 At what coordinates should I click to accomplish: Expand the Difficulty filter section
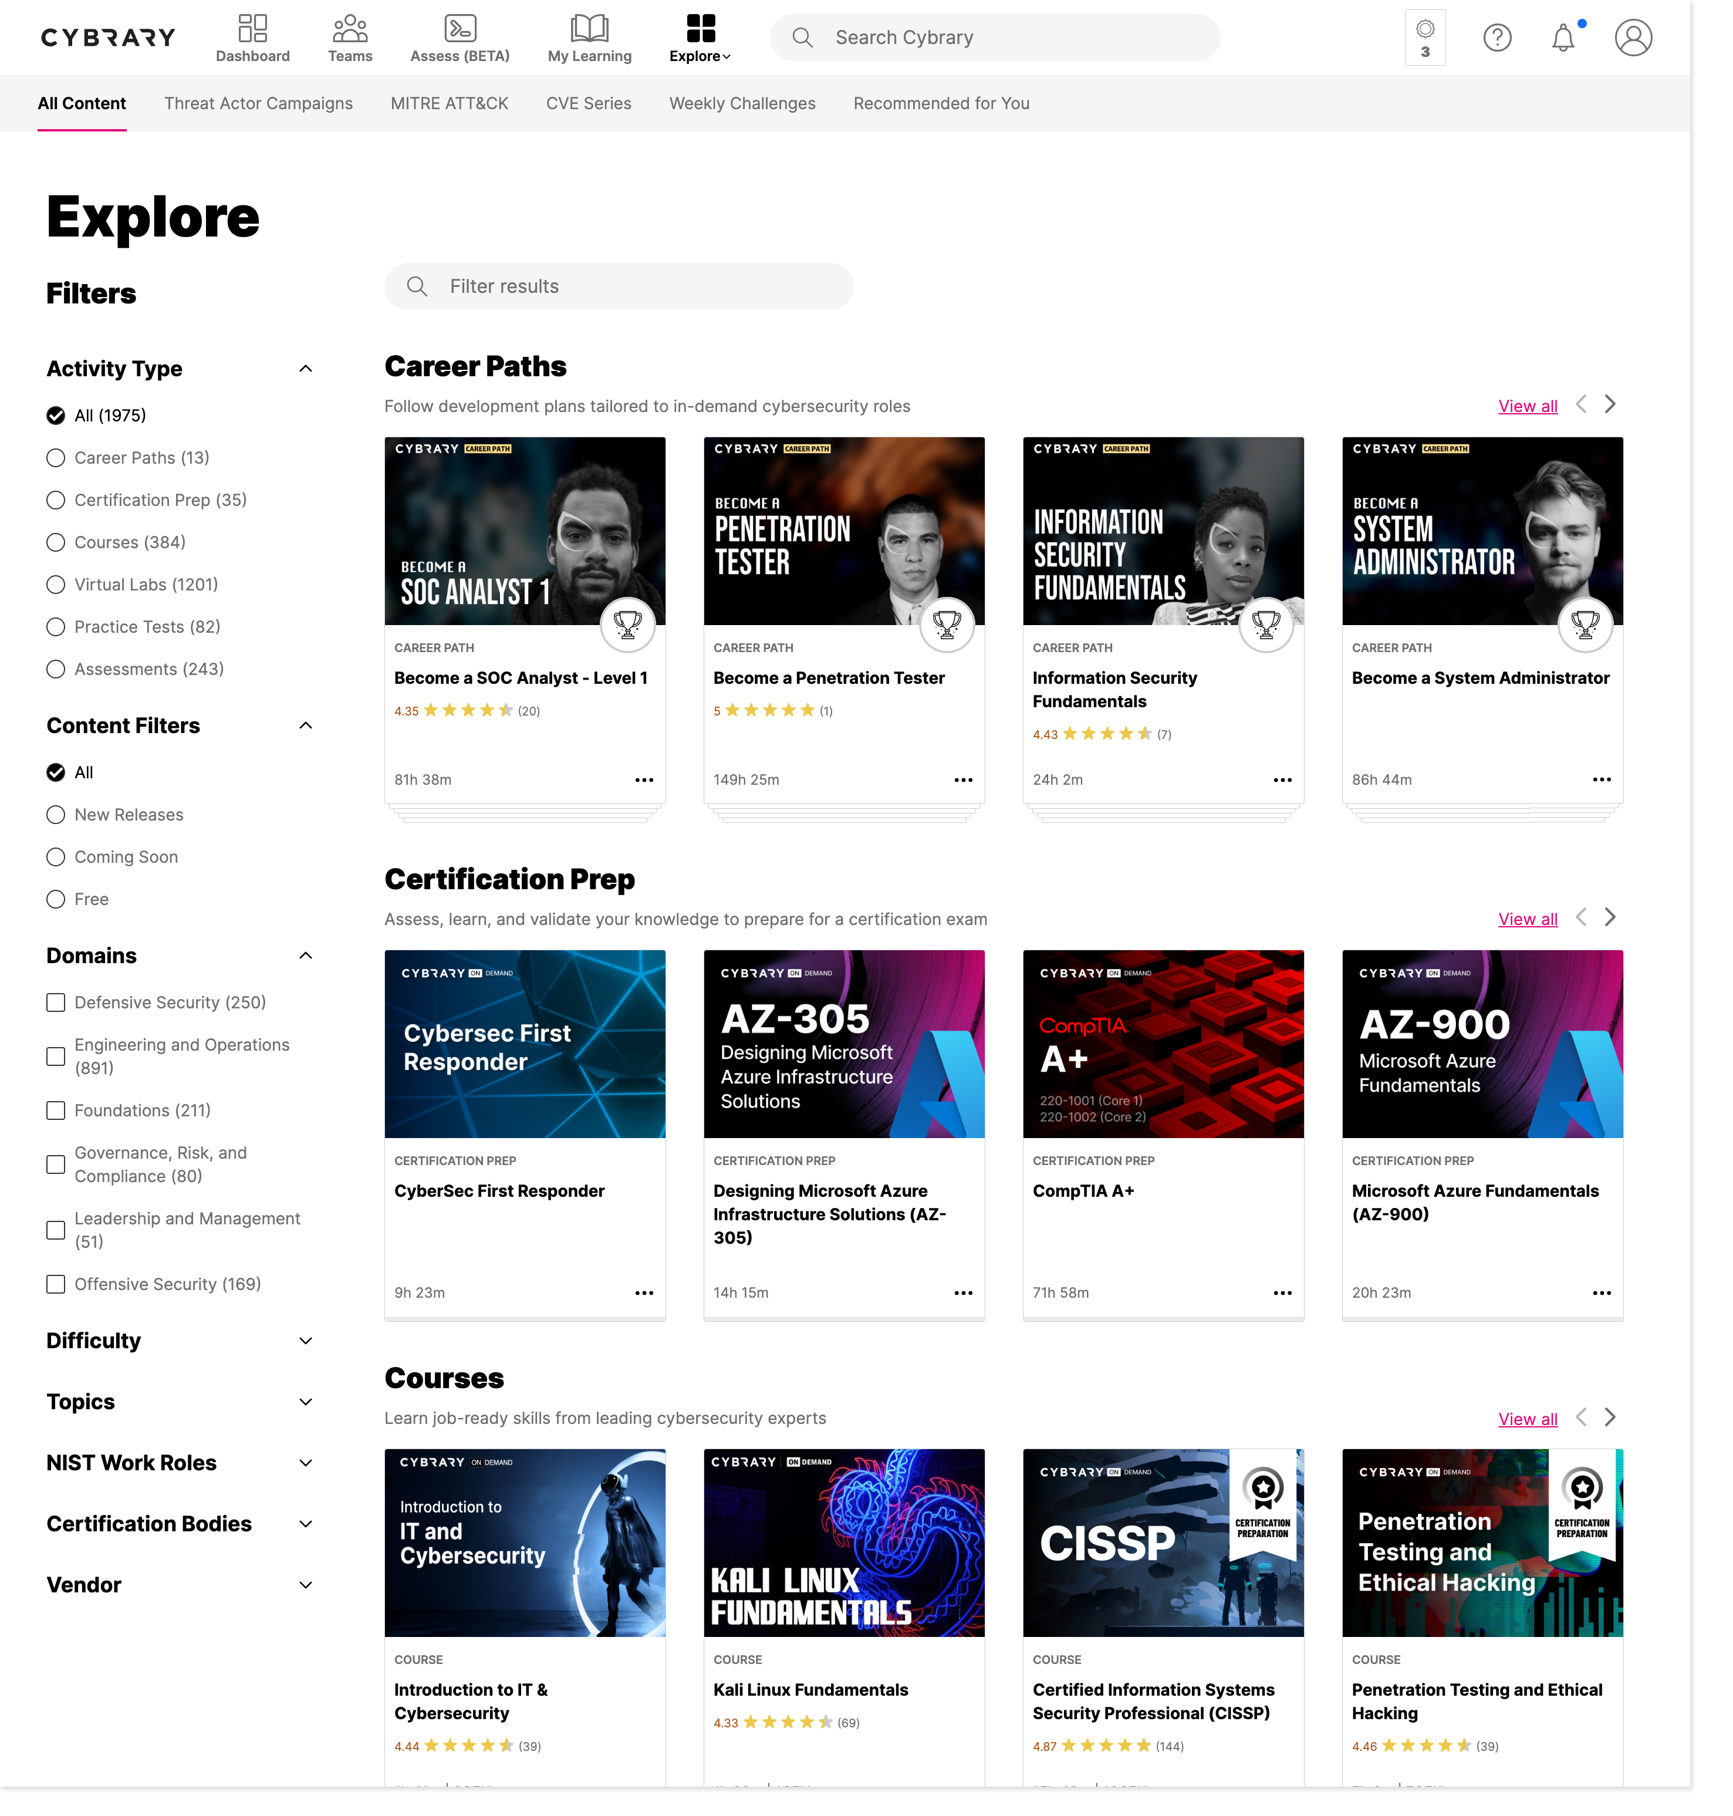[x=306, y=1341]
